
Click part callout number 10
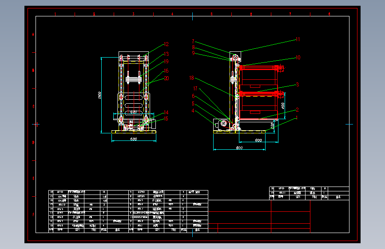click(298, 58)
